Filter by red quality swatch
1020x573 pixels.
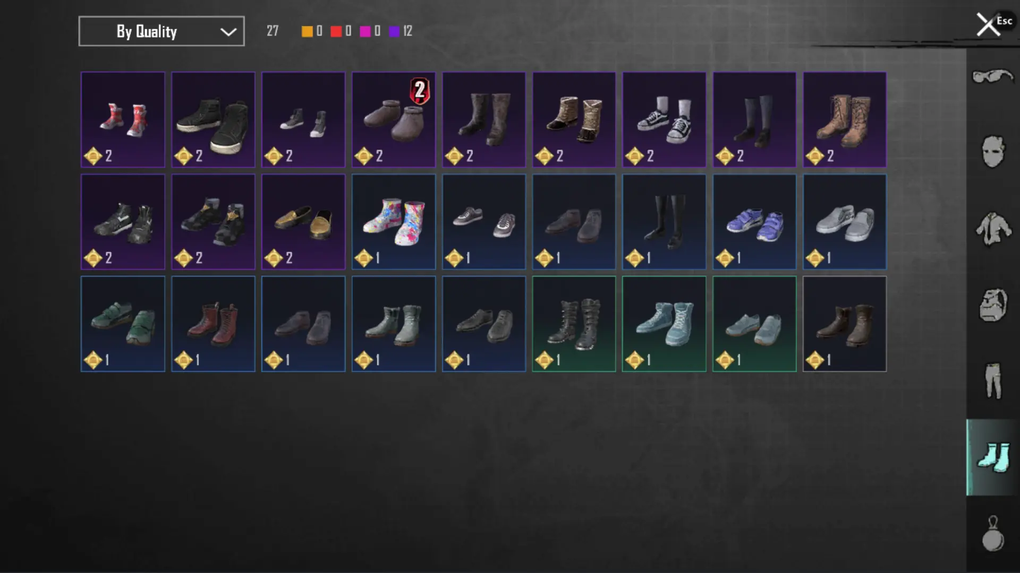coord(336,31)
